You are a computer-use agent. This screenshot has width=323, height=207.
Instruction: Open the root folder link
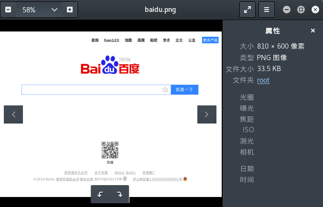(263, 80)
